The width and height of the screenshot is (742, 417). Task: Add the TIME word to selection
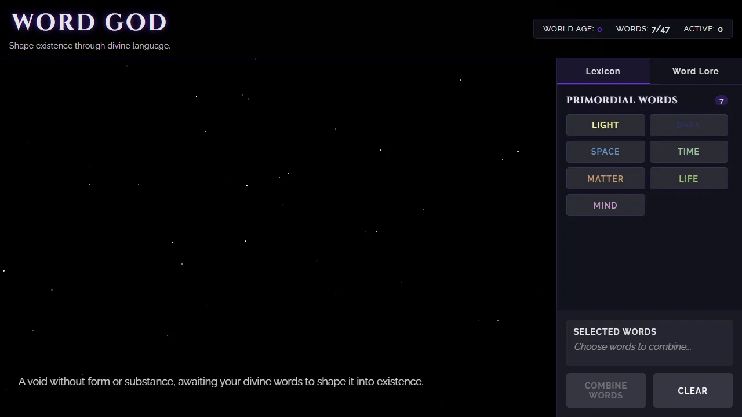(x=689, y=152)
